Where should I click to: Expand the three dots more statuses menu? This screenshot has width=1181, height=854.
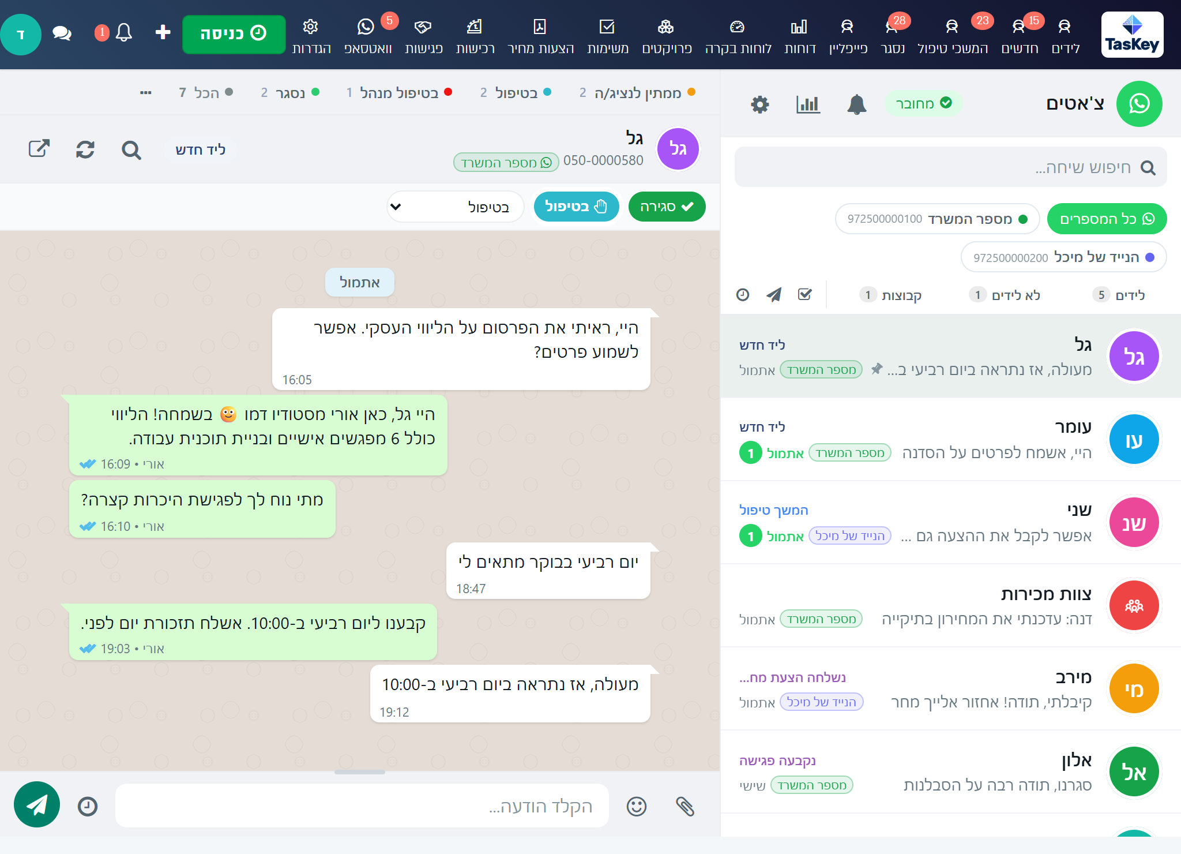click(146, 93)
